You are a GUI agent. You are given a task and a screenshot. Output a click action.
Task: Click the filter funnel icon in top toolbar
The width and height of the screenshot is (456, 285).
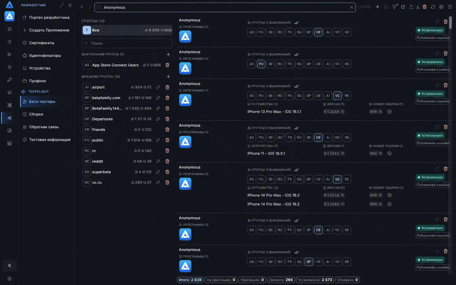(394, 7)
